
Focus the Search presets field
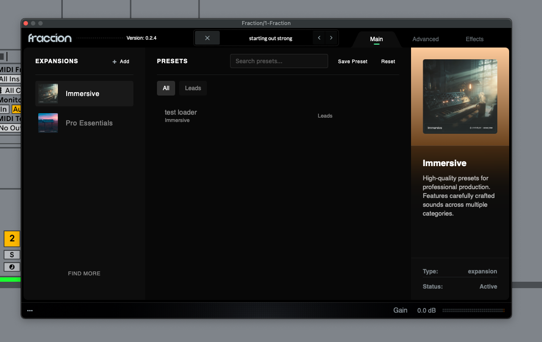click(279, 61)
